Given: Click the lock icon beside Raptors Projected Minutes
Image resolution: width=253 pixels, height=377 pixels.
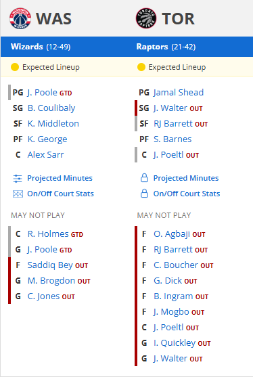Looking at the screenshot, I should click(x=144, y=178).
